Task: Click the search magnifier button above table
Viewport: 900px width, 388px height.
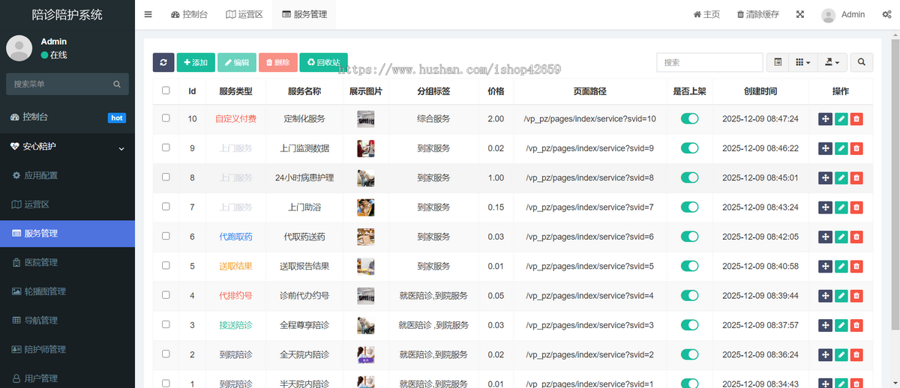Action: (x=861, y=63)
